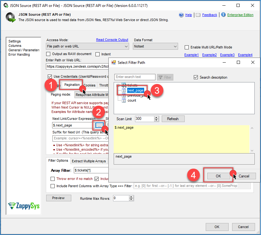Open the Extract Multiple Arrays tab
The height and width of the screenshot is (235, 261).
pyautogui.click(x=89, y=161)
